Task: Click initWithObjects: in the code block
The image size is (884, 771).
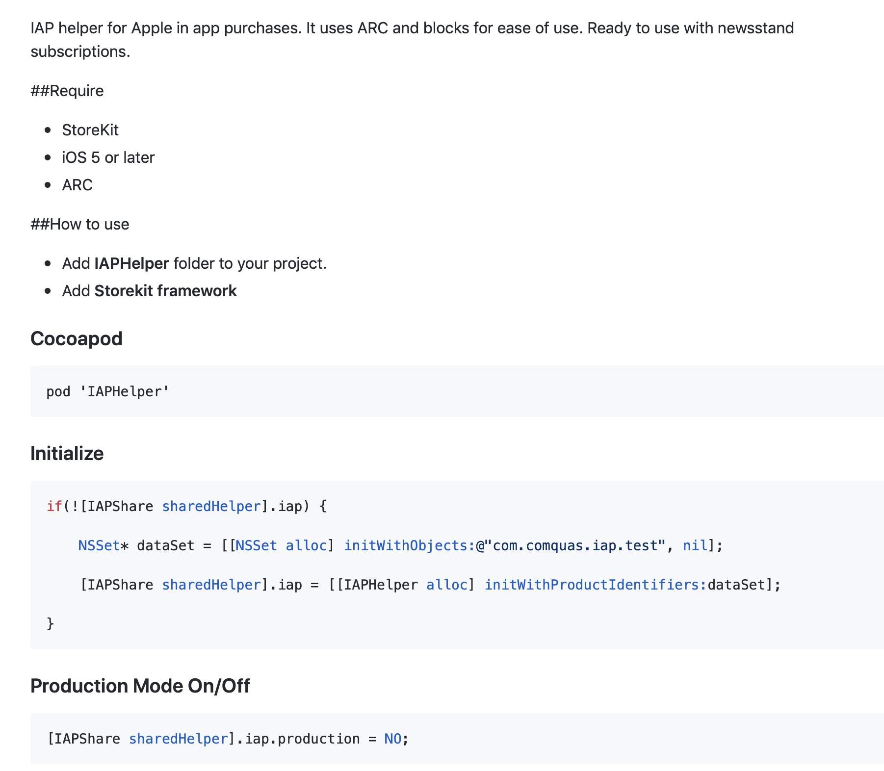Action: 409,545
